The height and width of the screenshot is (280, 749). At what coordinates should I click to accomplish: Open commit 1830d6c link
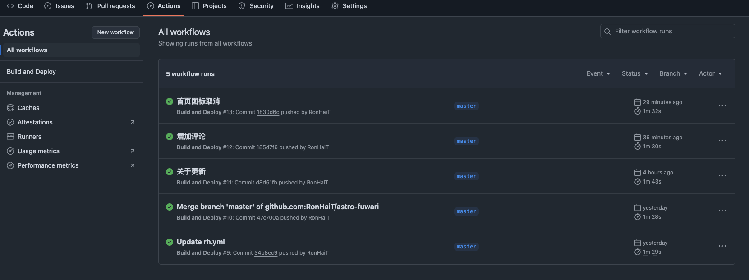pos(268,112)
